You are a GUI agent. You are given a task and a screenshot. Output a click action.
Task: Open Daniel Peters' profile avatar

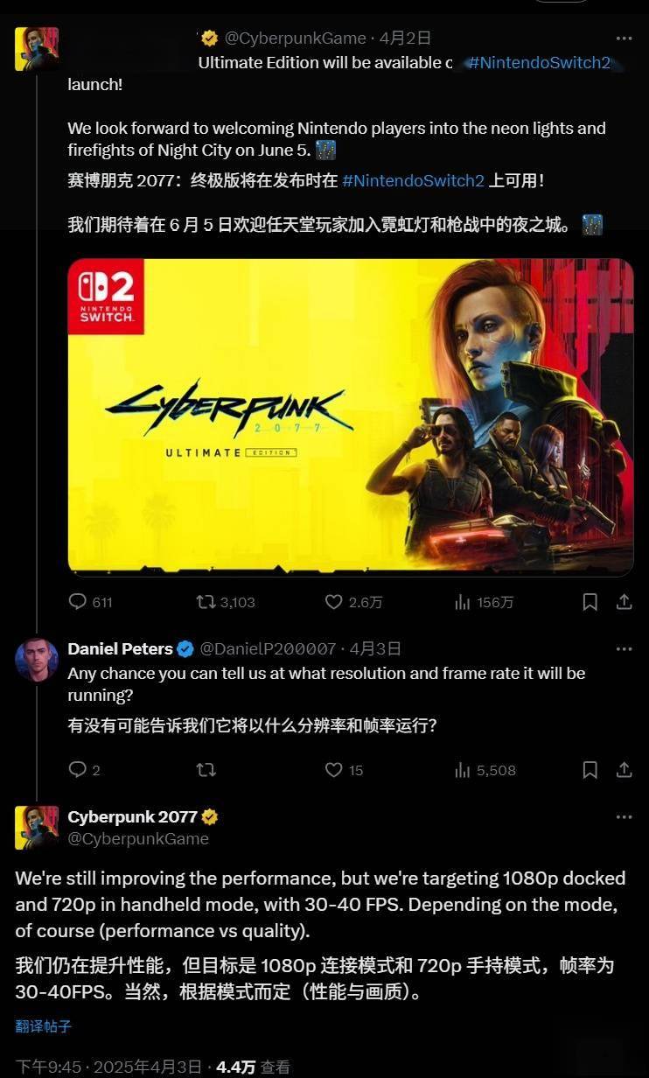(x=37, y=660)
